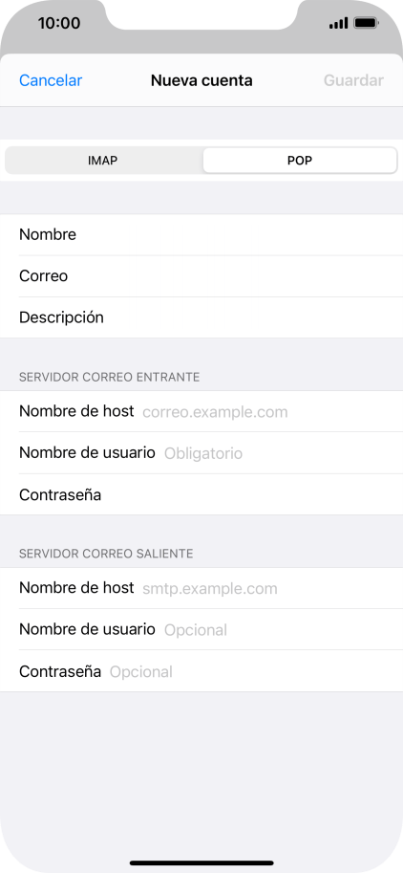The height and width of the screenshot is (873, 403).
Task: Tap the battery icon in status bar
Action: pos(367,23)
